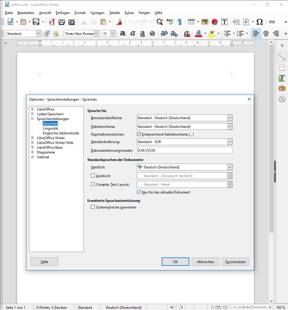Screen dimensions: 288x310
Task: Apply the red font color swatch
Action: [198, 34]
